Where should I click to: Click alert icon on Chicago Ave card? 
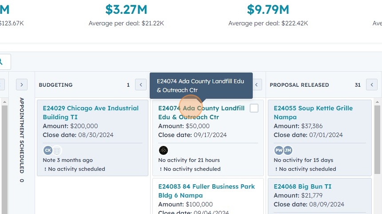point(45,169)
